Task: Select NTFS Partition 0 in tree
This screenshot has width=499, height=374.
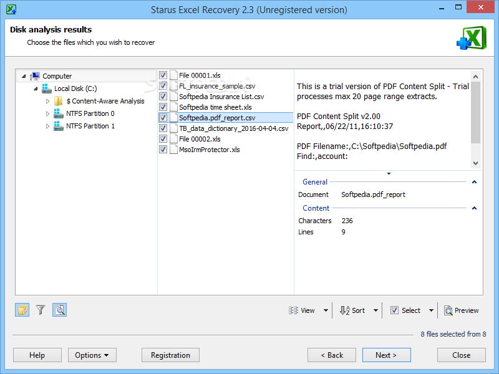Action: pos(90,113)
